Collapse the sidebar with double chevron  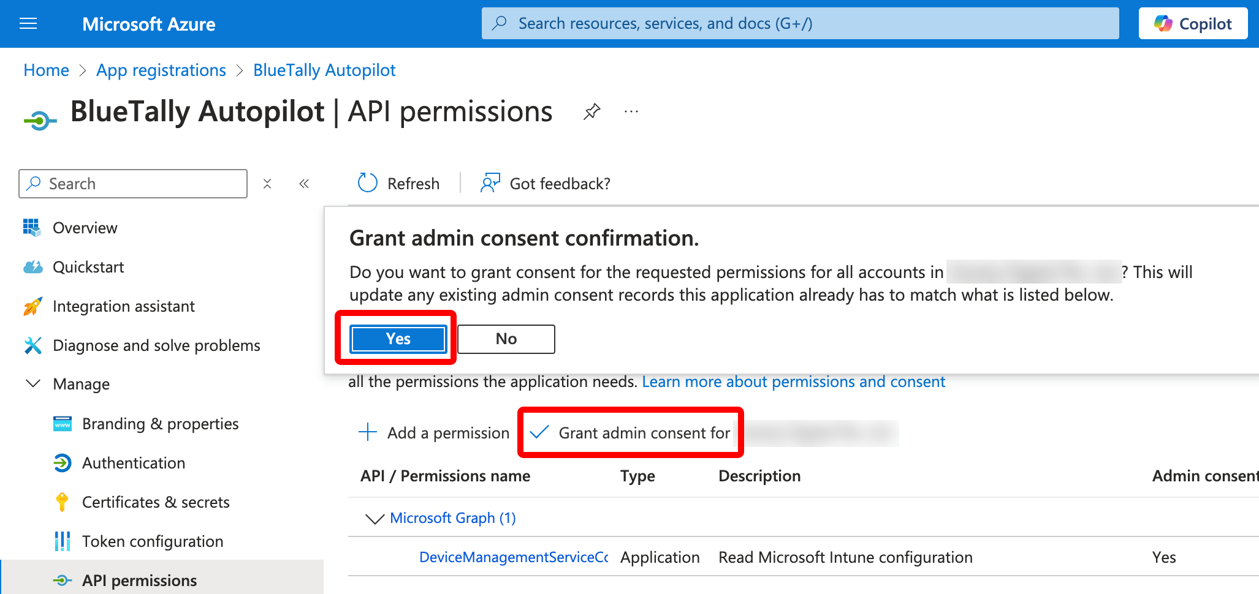coord(304,184)
